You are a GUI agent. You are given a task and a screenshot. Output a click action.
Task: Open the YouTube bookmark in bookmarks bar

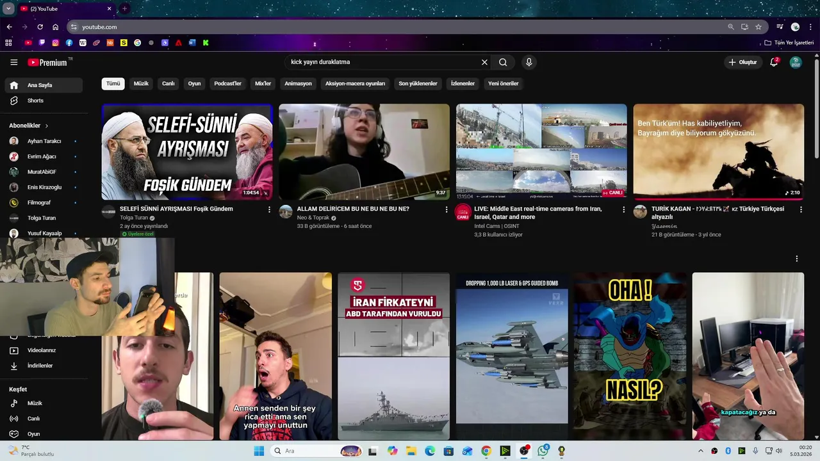[x=28, y=43]
